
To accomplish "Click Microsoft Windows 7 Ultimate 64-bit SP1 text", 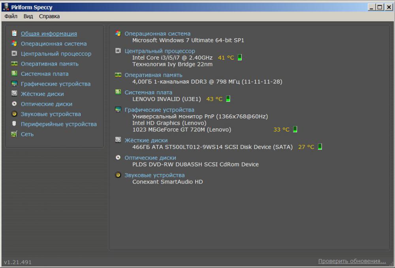I will 188,40.
